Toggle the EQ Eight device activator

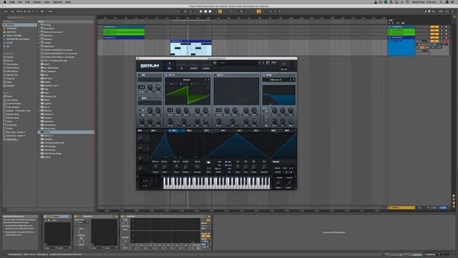click(x=122, y=216)
